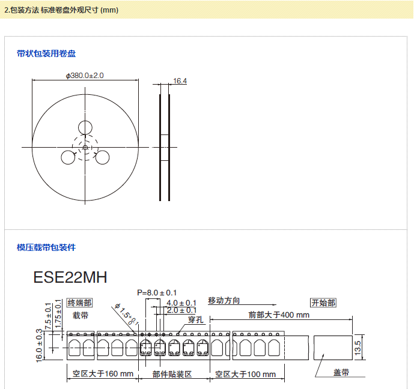Click the boxed 开始部 label
This screenshot has height=389, width=417.
tap(323, 303)
